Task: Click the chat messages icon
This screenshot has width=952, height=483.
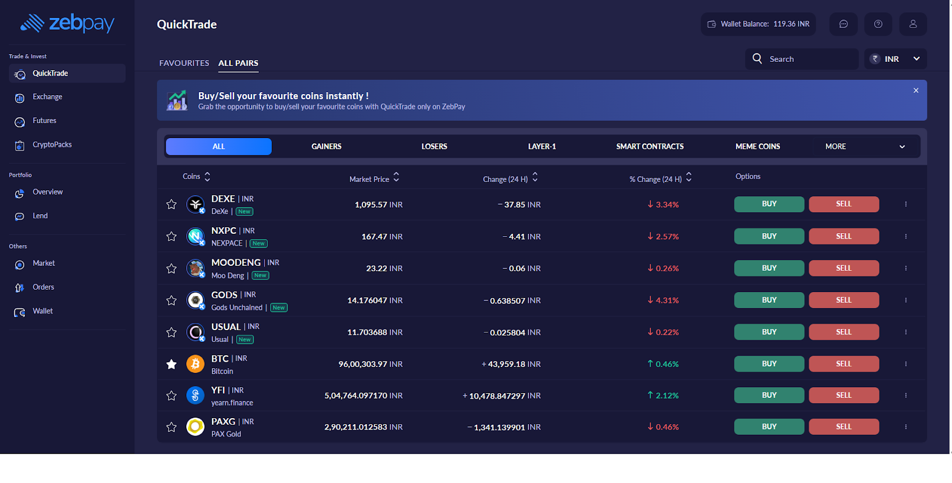Action: point(843,24)
